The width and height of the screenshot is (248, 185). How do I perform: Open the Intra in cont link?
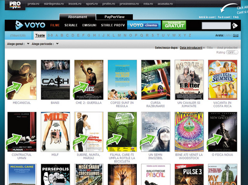207,17
